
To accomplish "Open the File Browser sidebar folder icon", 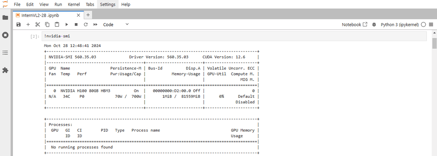I will pos(5,17).
